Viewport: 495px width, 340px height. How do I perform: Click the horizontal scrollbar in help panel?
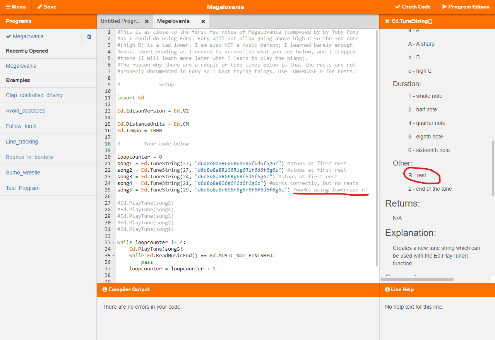tap(417, 279)
